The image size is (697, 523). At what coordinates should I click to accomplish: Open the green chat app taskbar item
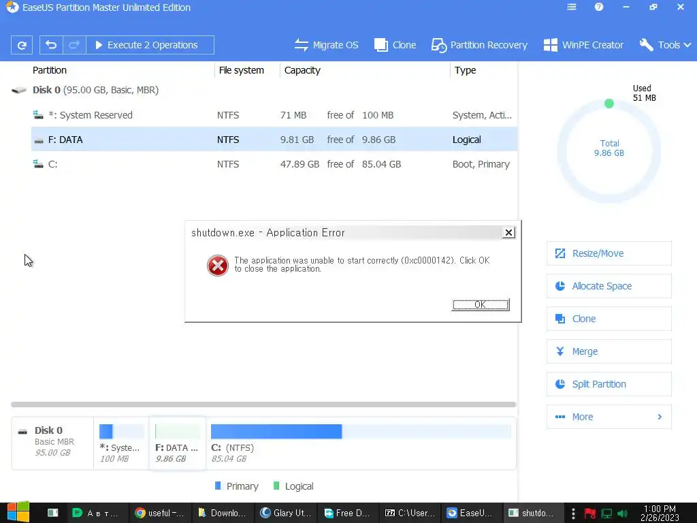click(x=97, y=513)
